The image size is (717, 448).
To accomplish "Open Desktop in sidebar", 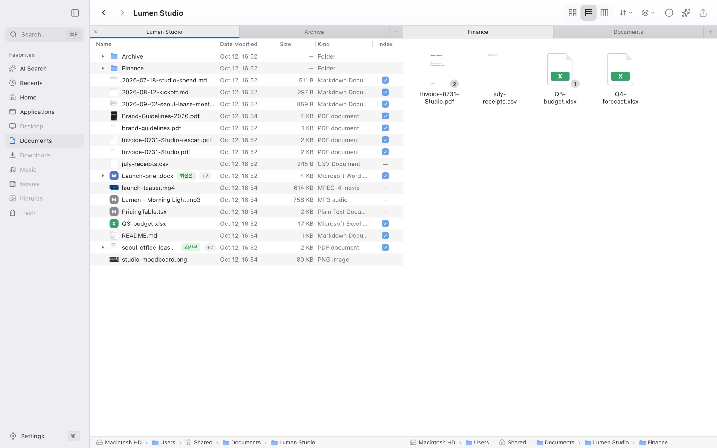I will click(45, 126).
